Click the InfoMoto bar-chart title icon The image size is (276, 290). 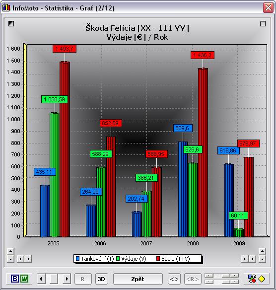[6, 8]
